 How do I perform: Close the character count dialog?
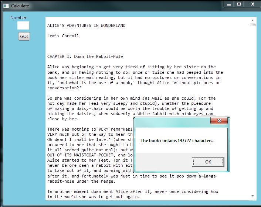[219, 121]
